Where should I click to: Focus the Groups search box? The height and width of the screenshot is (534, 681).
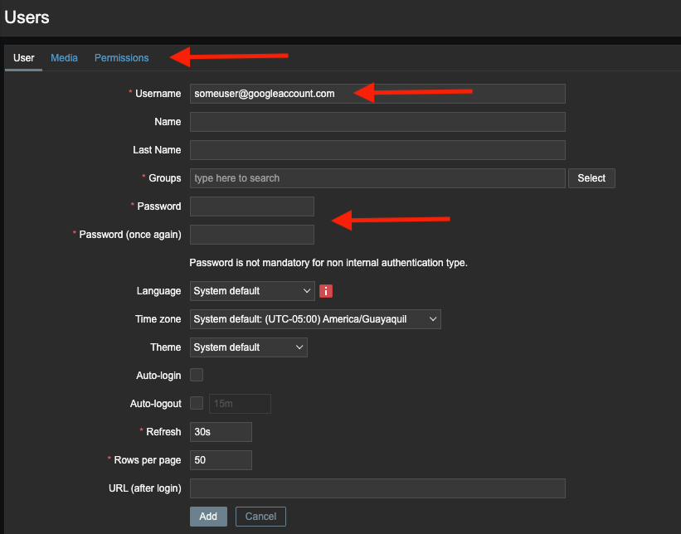tap(377, 178)
